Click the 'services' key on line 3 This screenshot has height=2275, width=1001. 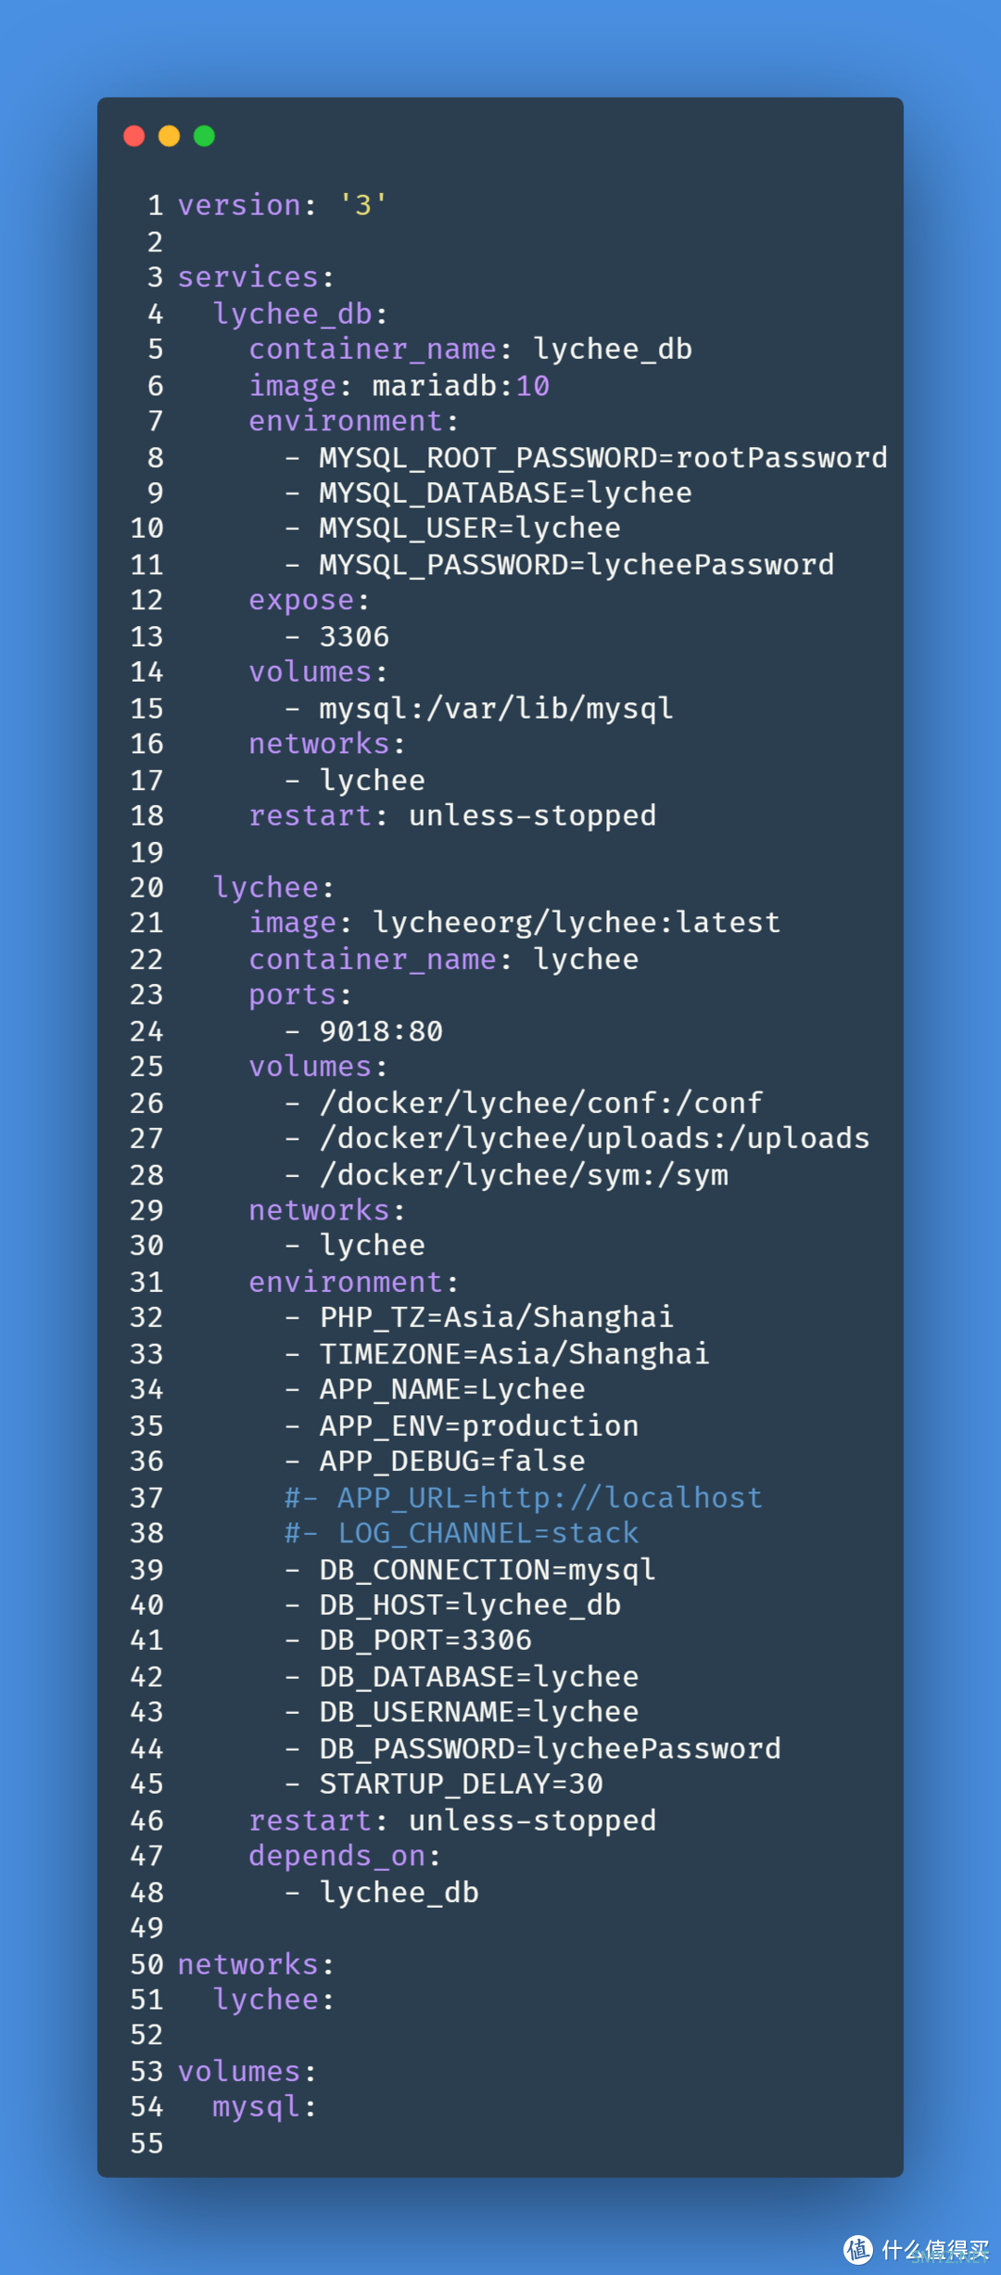tap(247, 277)
